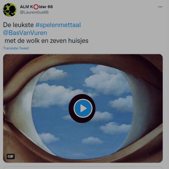Play the GIF with the blue play button
Screen dimensions: 169x169
point(83,108)
